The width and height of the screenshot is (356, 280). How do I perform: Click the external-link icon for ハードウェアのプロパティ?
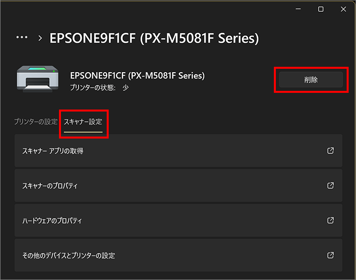[330, 220]
